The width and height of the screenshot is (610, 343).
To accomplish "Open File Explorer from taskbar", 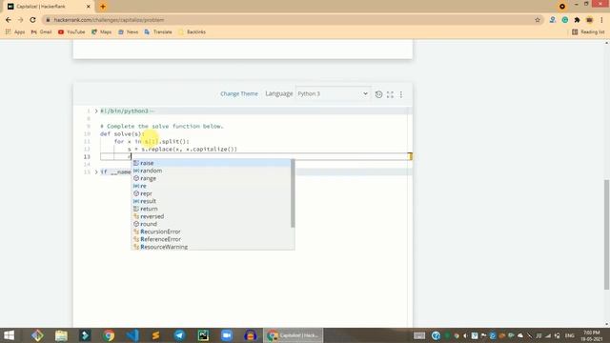I will pos(61,335).
